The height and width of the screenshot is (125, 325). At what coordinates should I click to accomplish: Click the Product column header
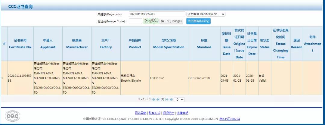coord(135,44)
